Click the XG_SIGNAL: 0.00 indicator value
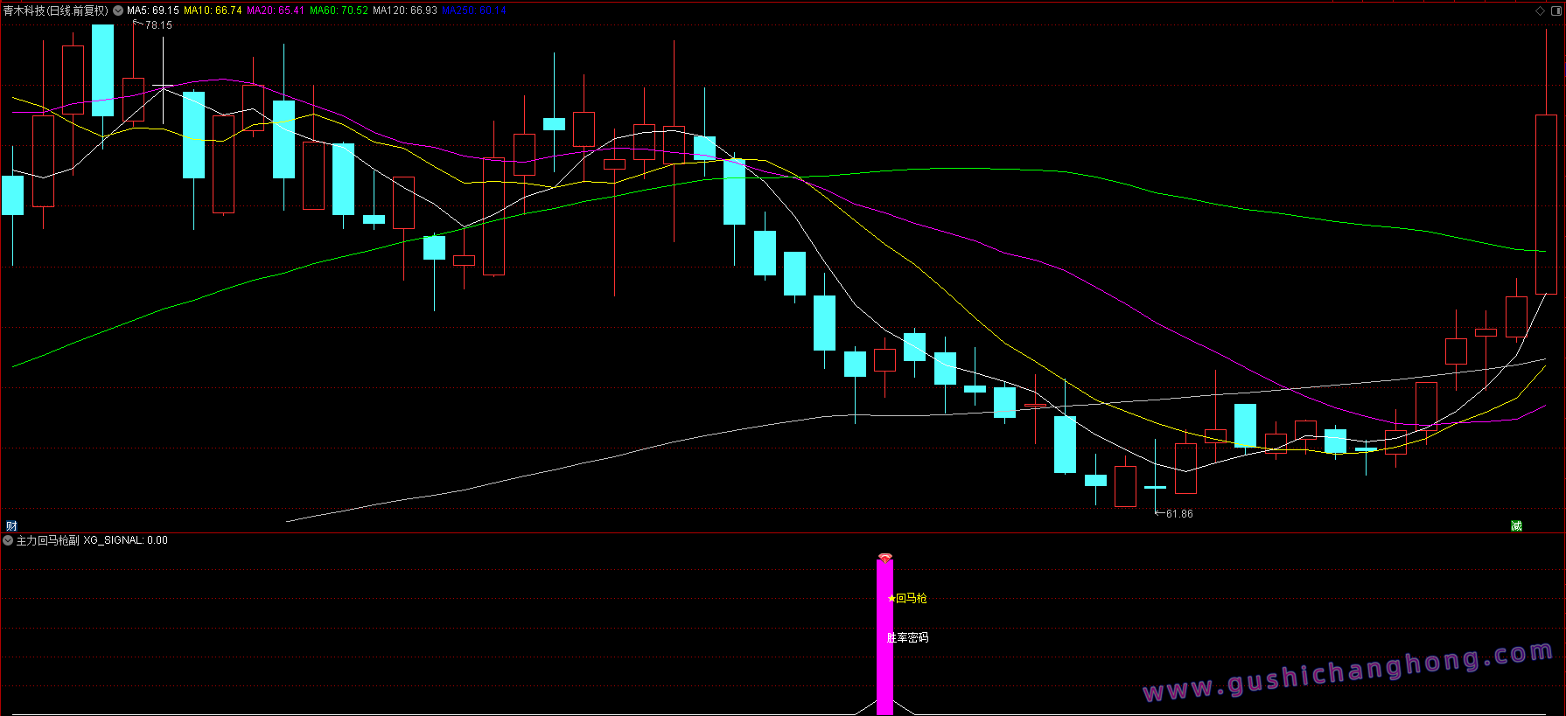Screen dimensions: 1566x716 point(126,540)
